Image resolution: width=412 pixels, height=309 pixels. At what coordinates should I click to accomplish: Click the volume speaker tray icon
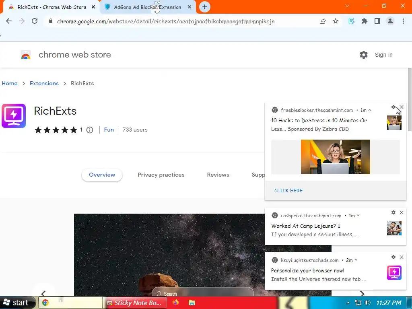coord(368,303)
